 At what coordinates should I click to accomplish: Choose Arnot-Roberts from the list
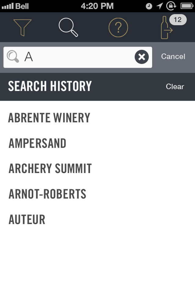[97, 194]
